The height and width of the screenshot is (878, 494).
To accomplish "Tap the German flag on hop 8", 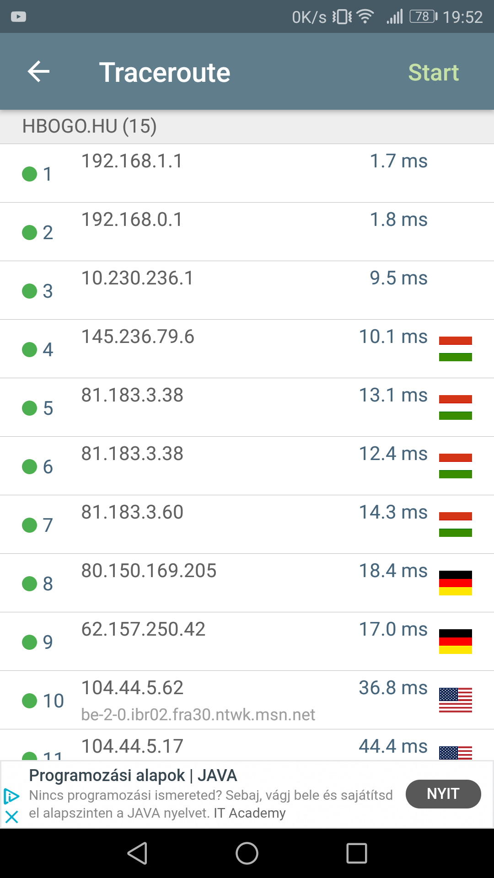I will point(455,583).
